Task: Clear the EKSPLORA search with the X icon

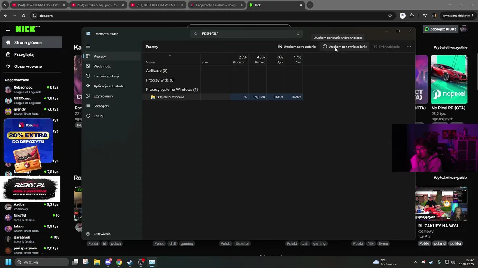Action: click(298, 33)
